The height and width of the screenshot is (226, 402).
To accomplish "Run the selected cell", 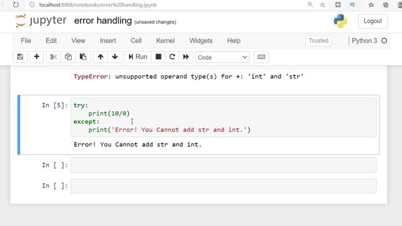I will coord(138,57).
